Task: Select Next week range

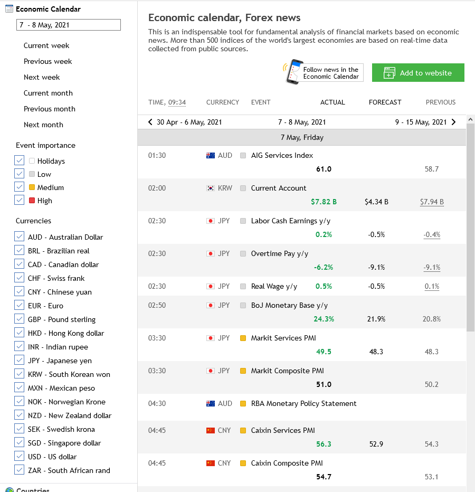Action: 42,77
